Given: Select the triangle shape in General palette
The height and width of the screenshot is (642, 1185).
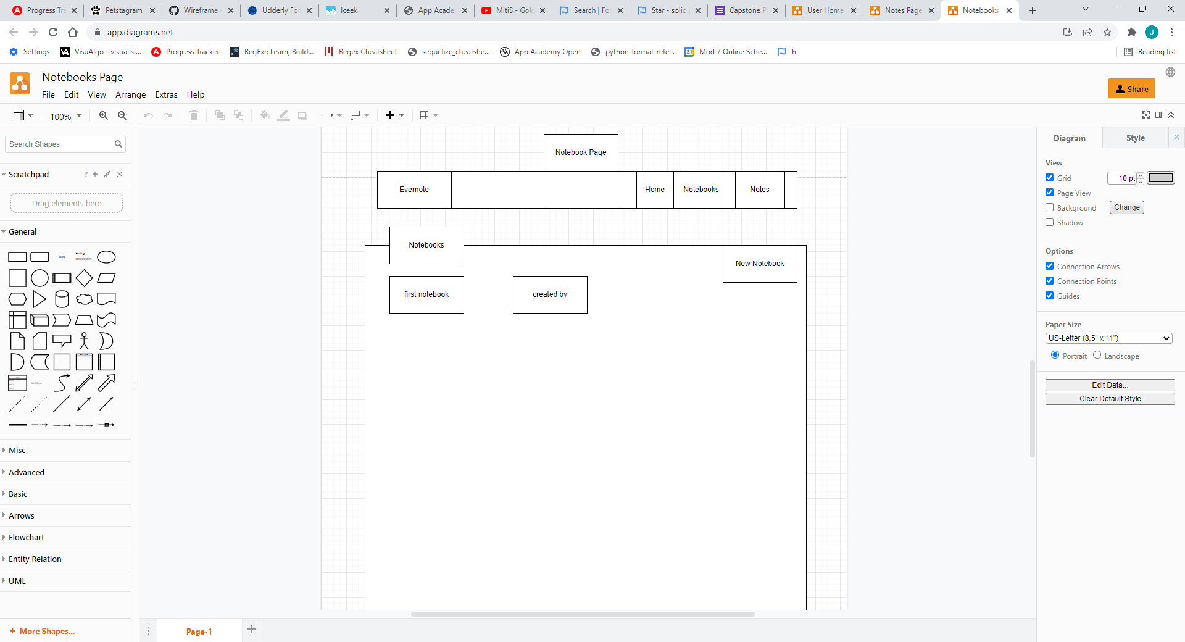Looking at the screenshot, I should click(39, 299).
